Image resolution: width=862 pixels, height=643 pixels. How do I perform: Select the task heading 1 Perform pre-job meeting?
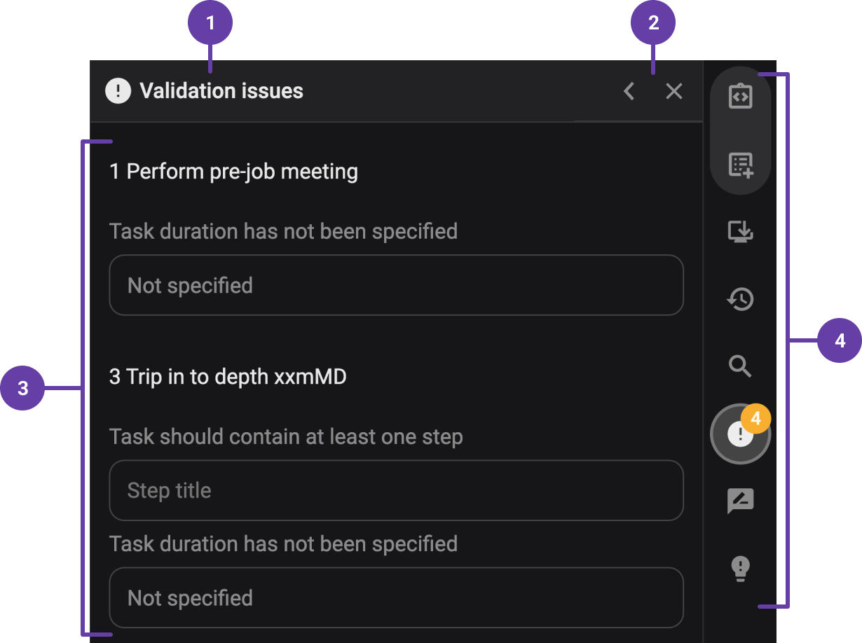pyautogui.click(x=233, y=171)
